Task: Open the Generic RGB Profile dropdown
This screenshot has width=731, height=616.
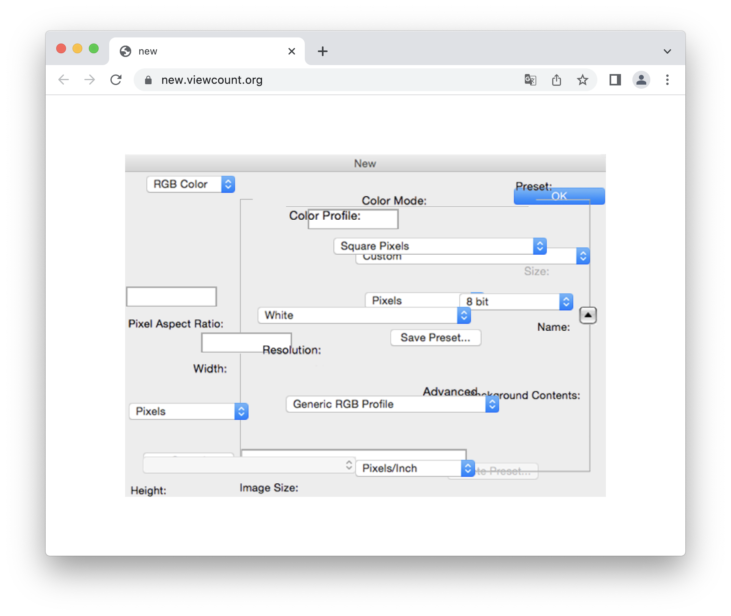Action: pyautogui.click(x=392, y=404)
